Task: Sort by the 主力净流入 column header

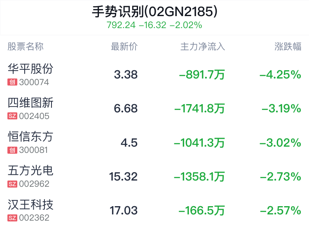Action: point(203,47)
